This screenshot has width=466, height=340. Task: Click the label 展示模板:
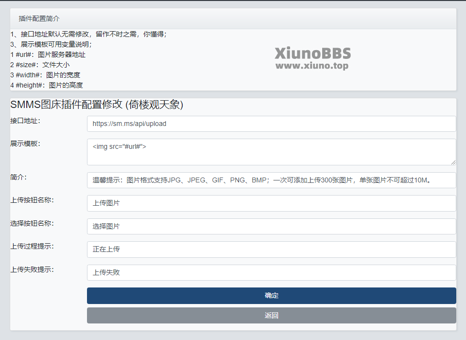(x=25, y=143)
